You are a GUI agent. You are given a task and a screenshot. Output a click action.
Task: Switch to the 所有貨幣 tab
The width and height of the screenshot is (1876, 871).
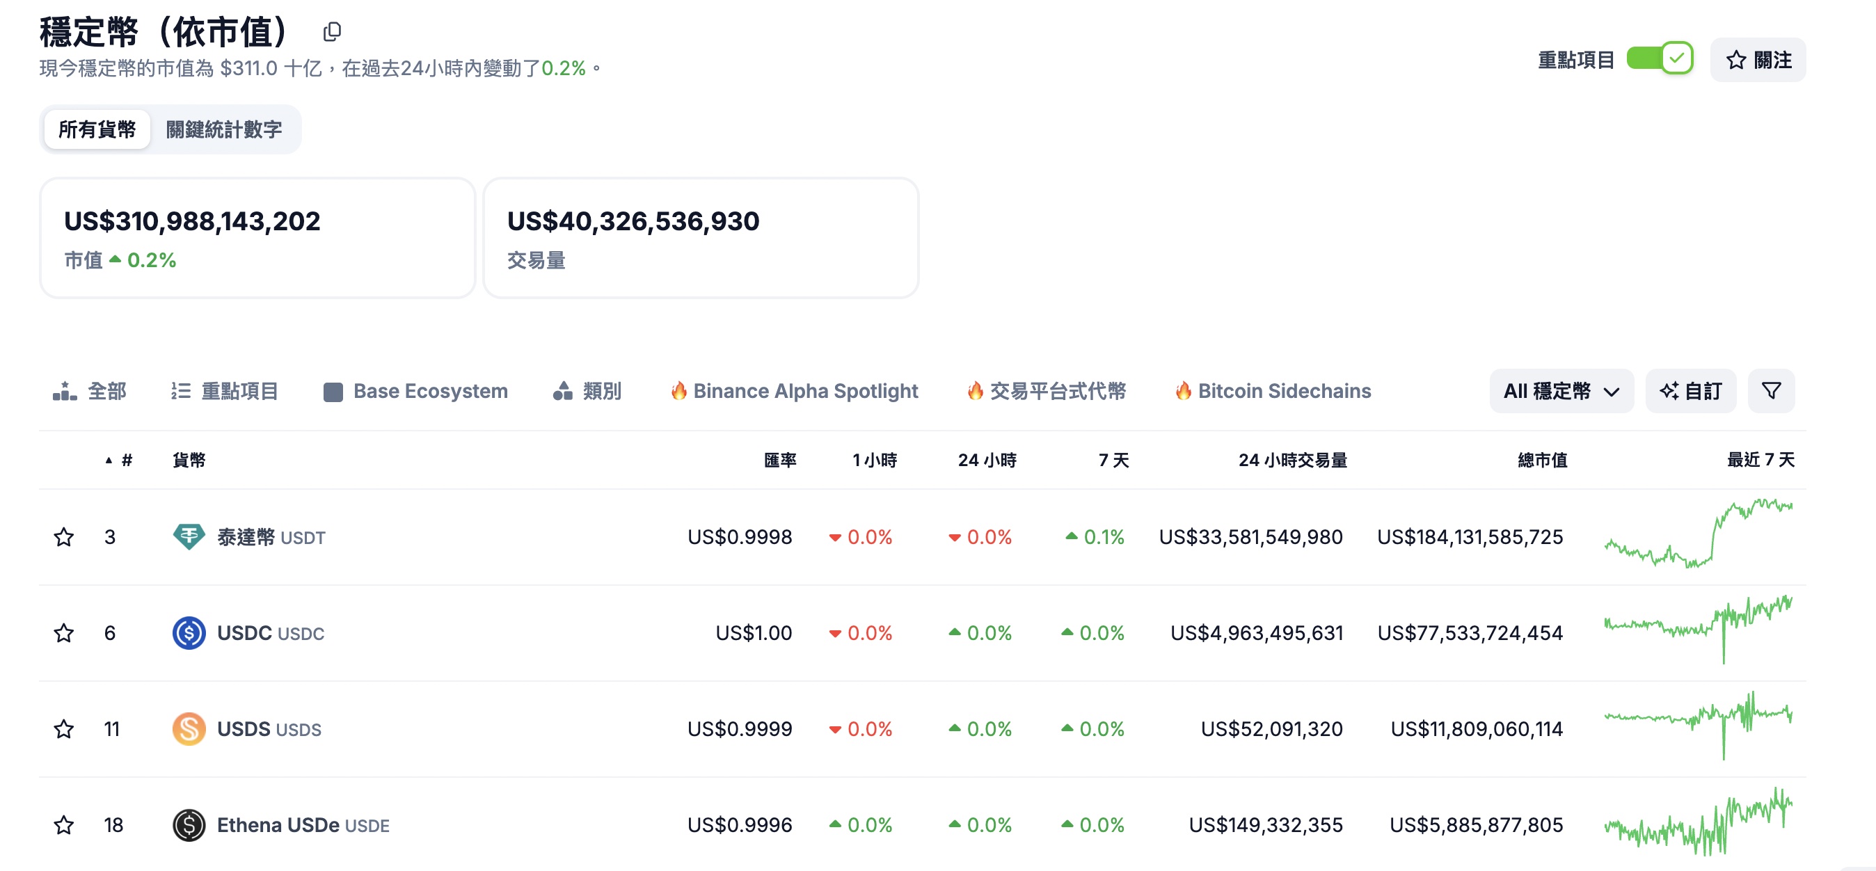tap(97, 129)
